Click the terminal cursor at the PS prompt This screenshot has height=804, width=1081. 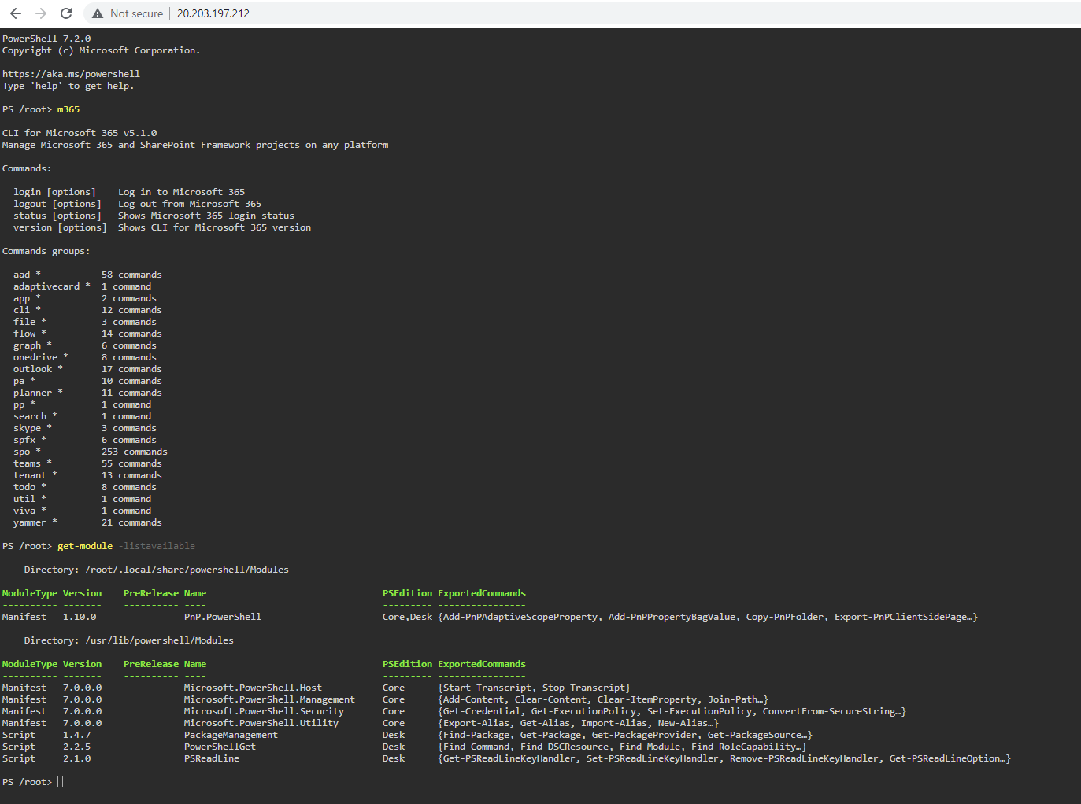60,781
